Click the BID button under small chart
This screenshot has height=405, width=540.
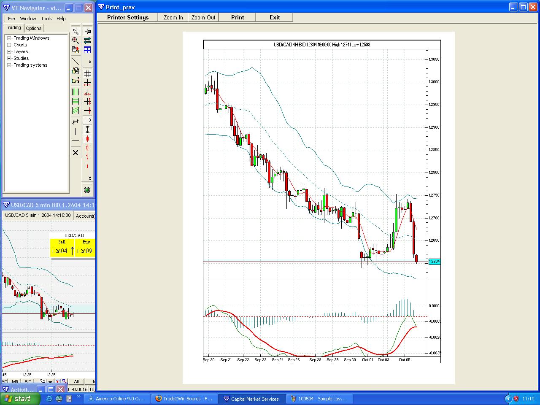(x=28, y=381)
